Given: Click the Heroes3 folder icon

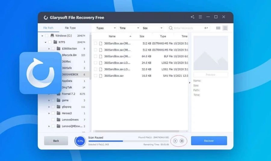Looking at the screenshot, I should [x=58, y=113].
